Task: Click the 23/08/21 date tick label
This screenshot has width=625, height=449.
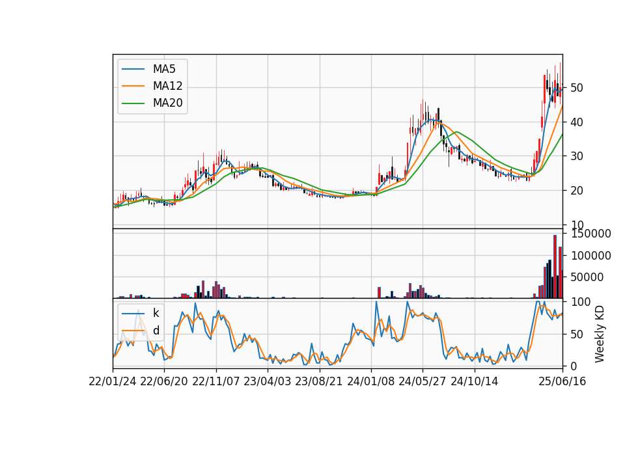Action: (319, 382)
